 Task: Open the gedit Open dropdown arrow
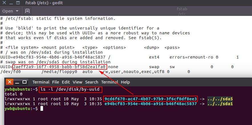click(17, 11)
